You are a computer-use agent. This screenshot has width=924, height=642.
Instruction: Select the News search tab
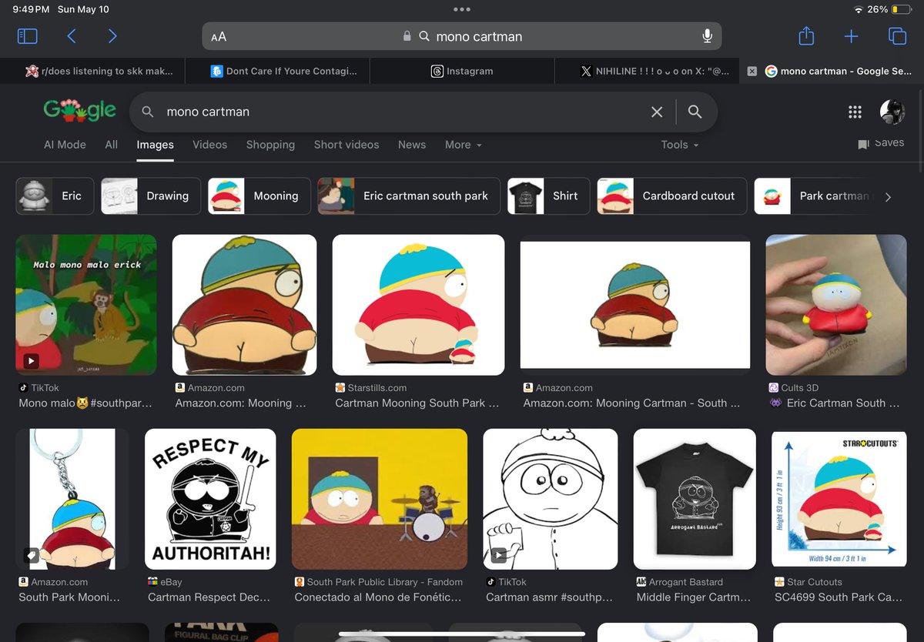[412, 145]
